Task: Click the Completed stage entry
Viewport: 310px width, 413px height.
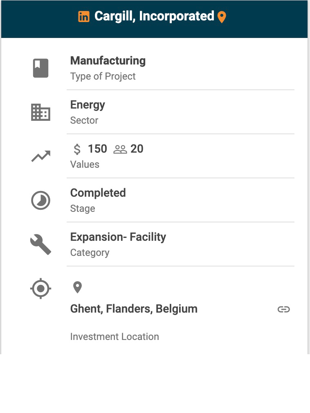Action: 98,193
